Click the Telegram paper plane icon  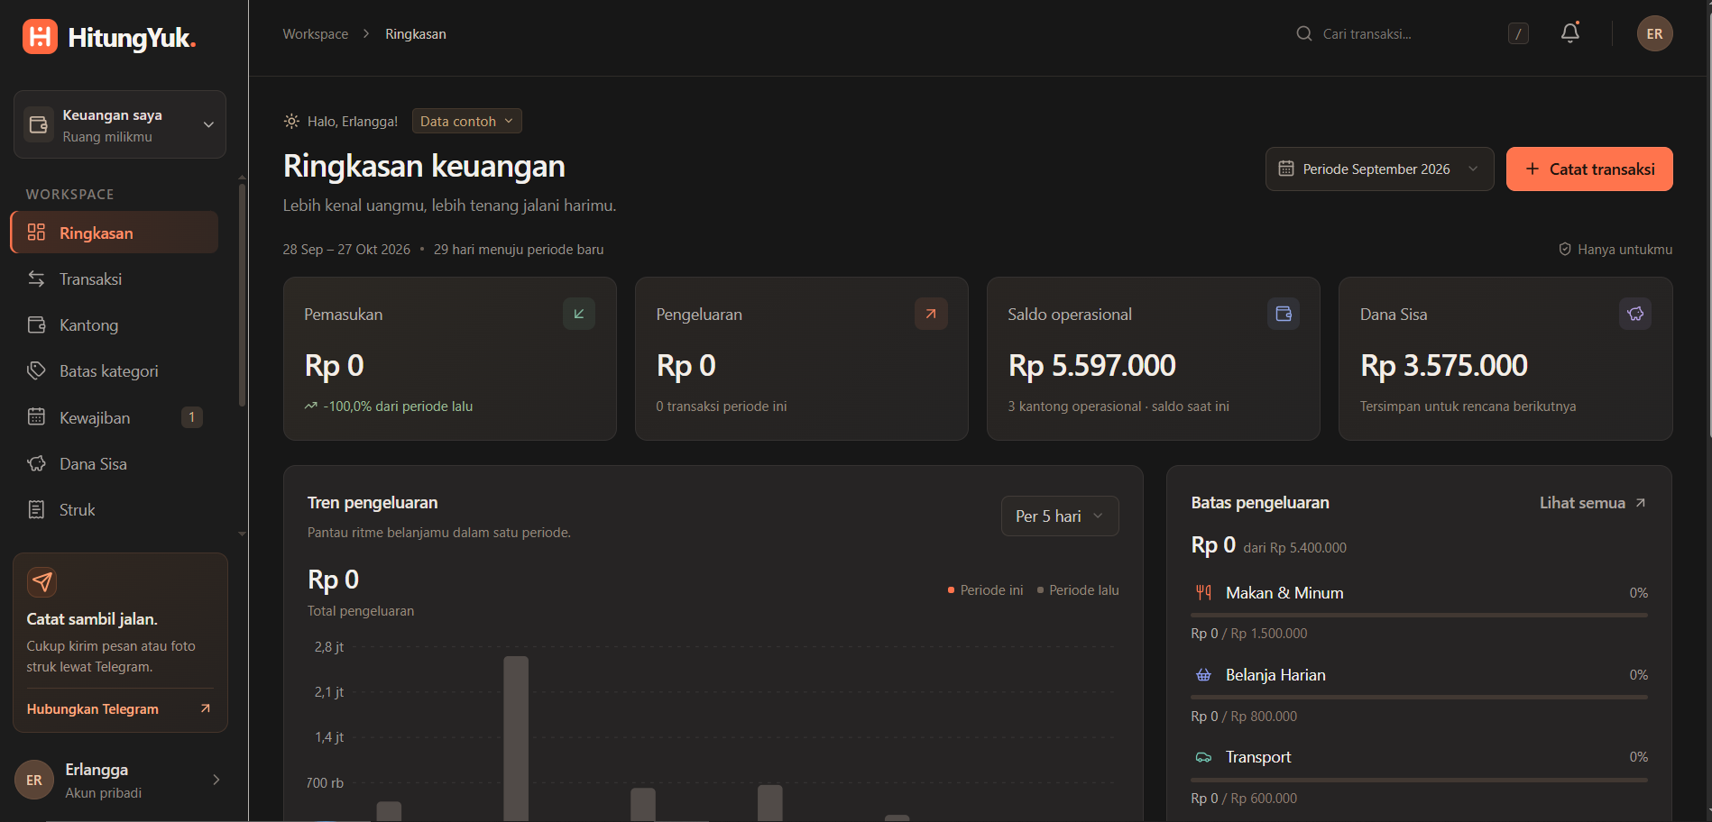41,582
